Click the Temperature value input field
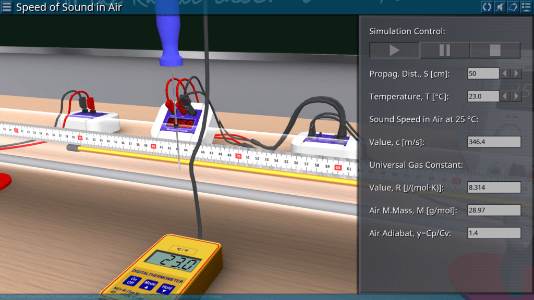 (483, 96)
